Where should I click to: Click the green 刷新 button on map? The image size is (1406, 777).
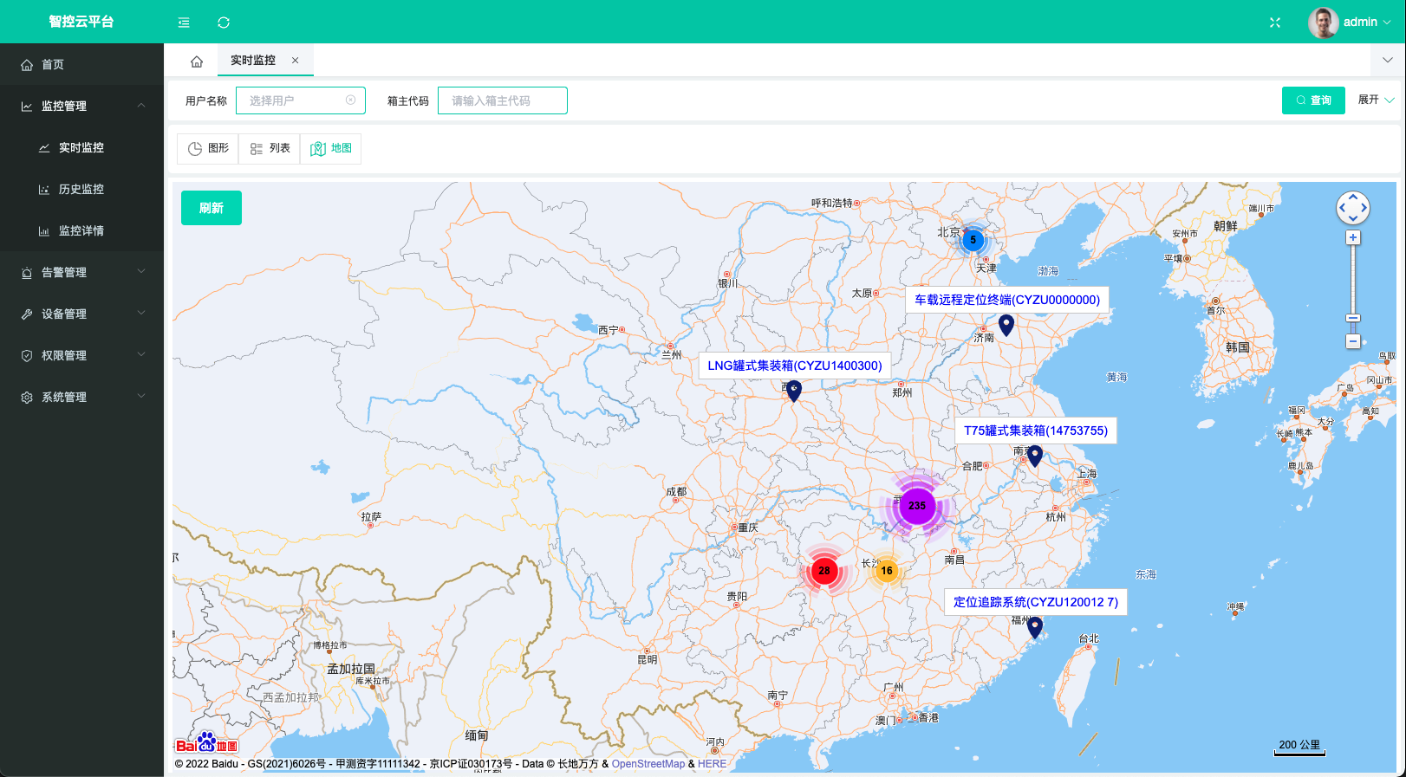[212, 208]
